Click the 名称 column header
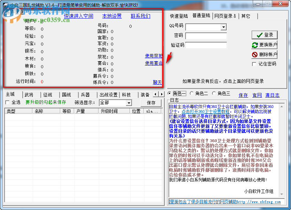This screenshot has width=291, height=210. tap(46, 111)
